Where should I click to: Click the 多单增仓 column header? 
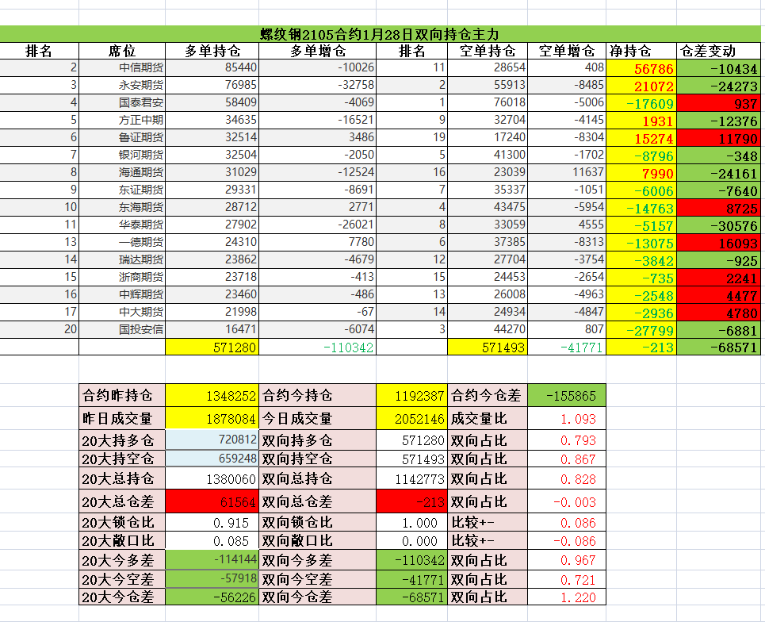click(318, 51)
